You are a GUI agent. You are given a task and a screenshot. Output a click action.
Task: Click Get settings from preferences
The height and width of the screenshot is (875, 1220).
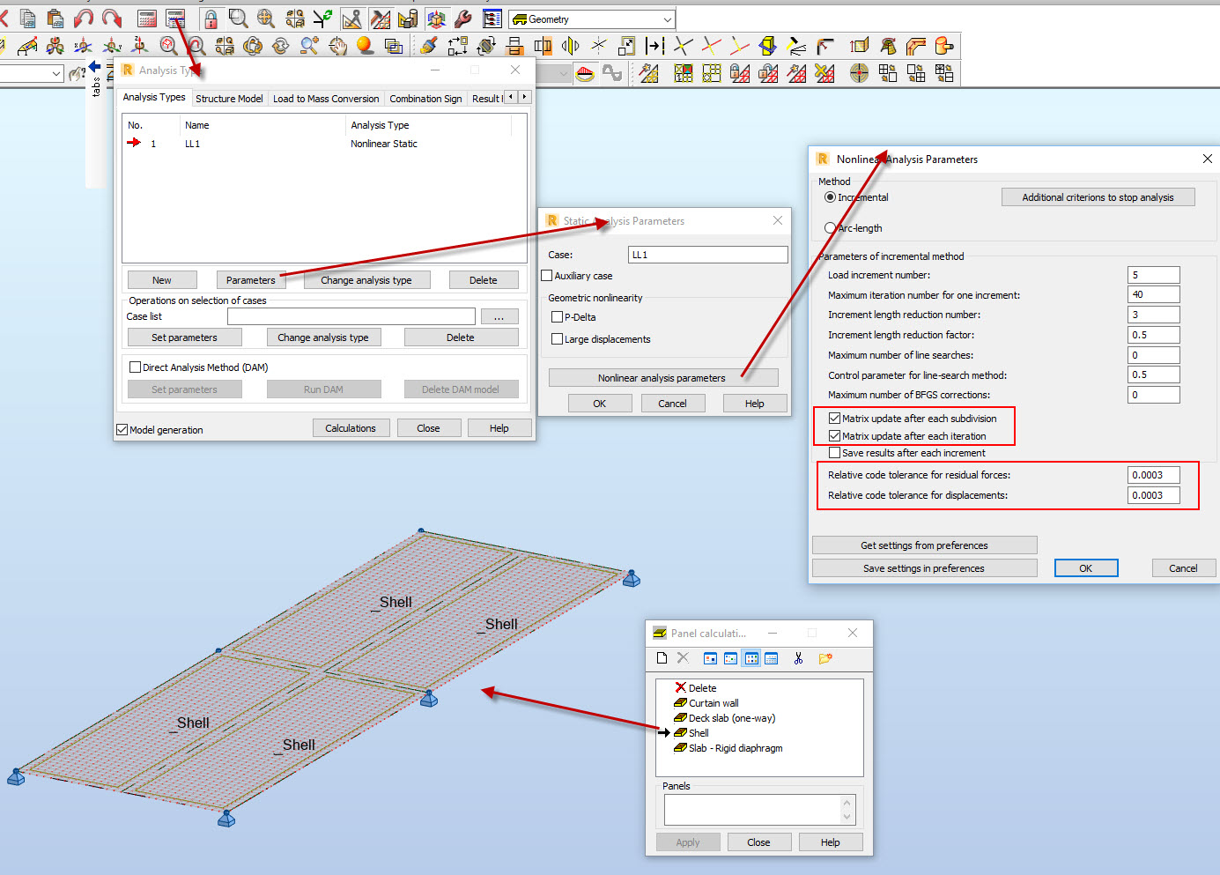coord(924,545)
